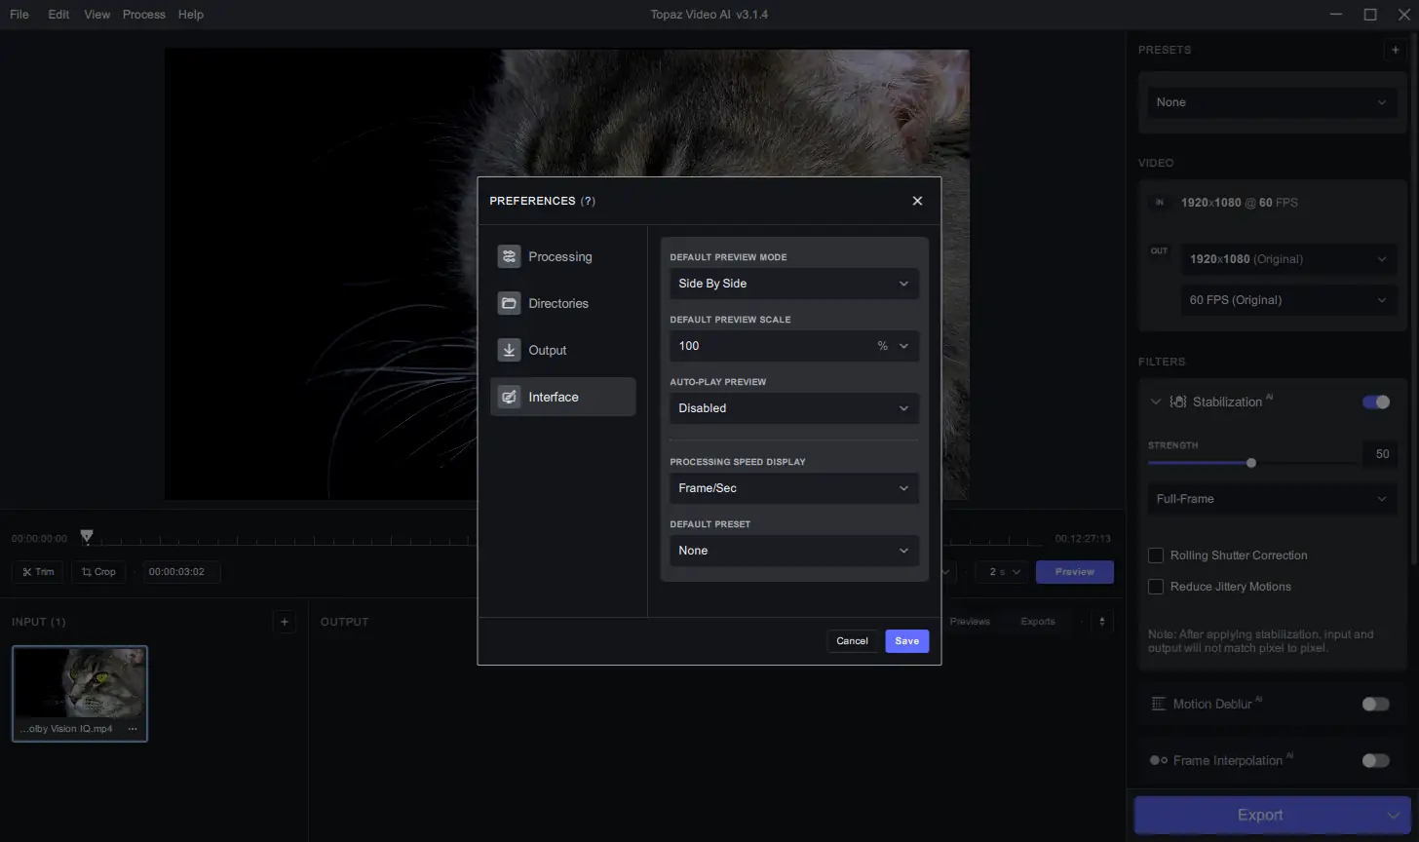
Task: Open the Default Preset dropdown in Preferences
Action: pos(794,551)
